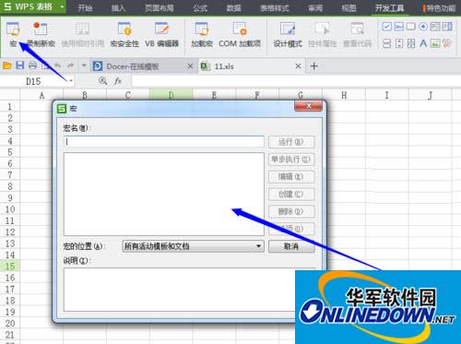This screenshot has height=344, width=461.
Task: Select the 开发工具 ribbon tab
Action: point(389,7)
